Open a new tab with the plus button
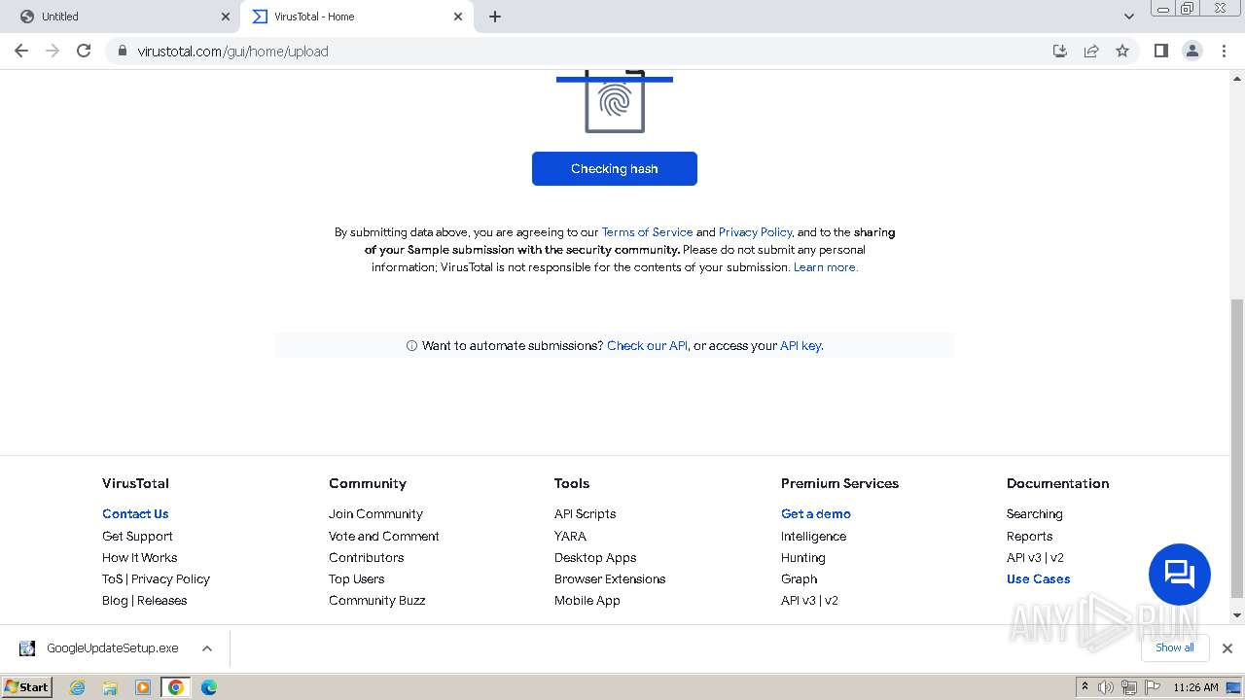This screenshot has height=700, width=1245. point(495,17)
